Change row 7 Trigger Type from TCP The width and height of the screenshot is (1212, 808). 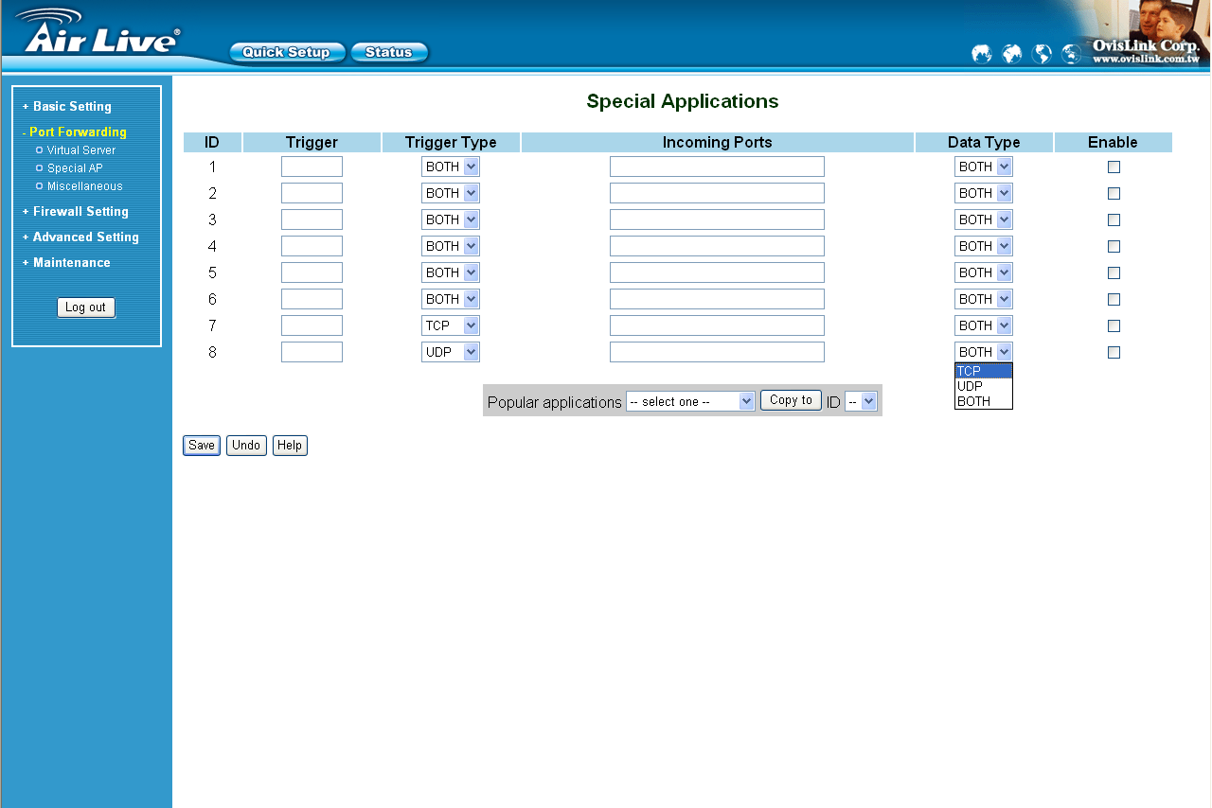pos(451,325)
